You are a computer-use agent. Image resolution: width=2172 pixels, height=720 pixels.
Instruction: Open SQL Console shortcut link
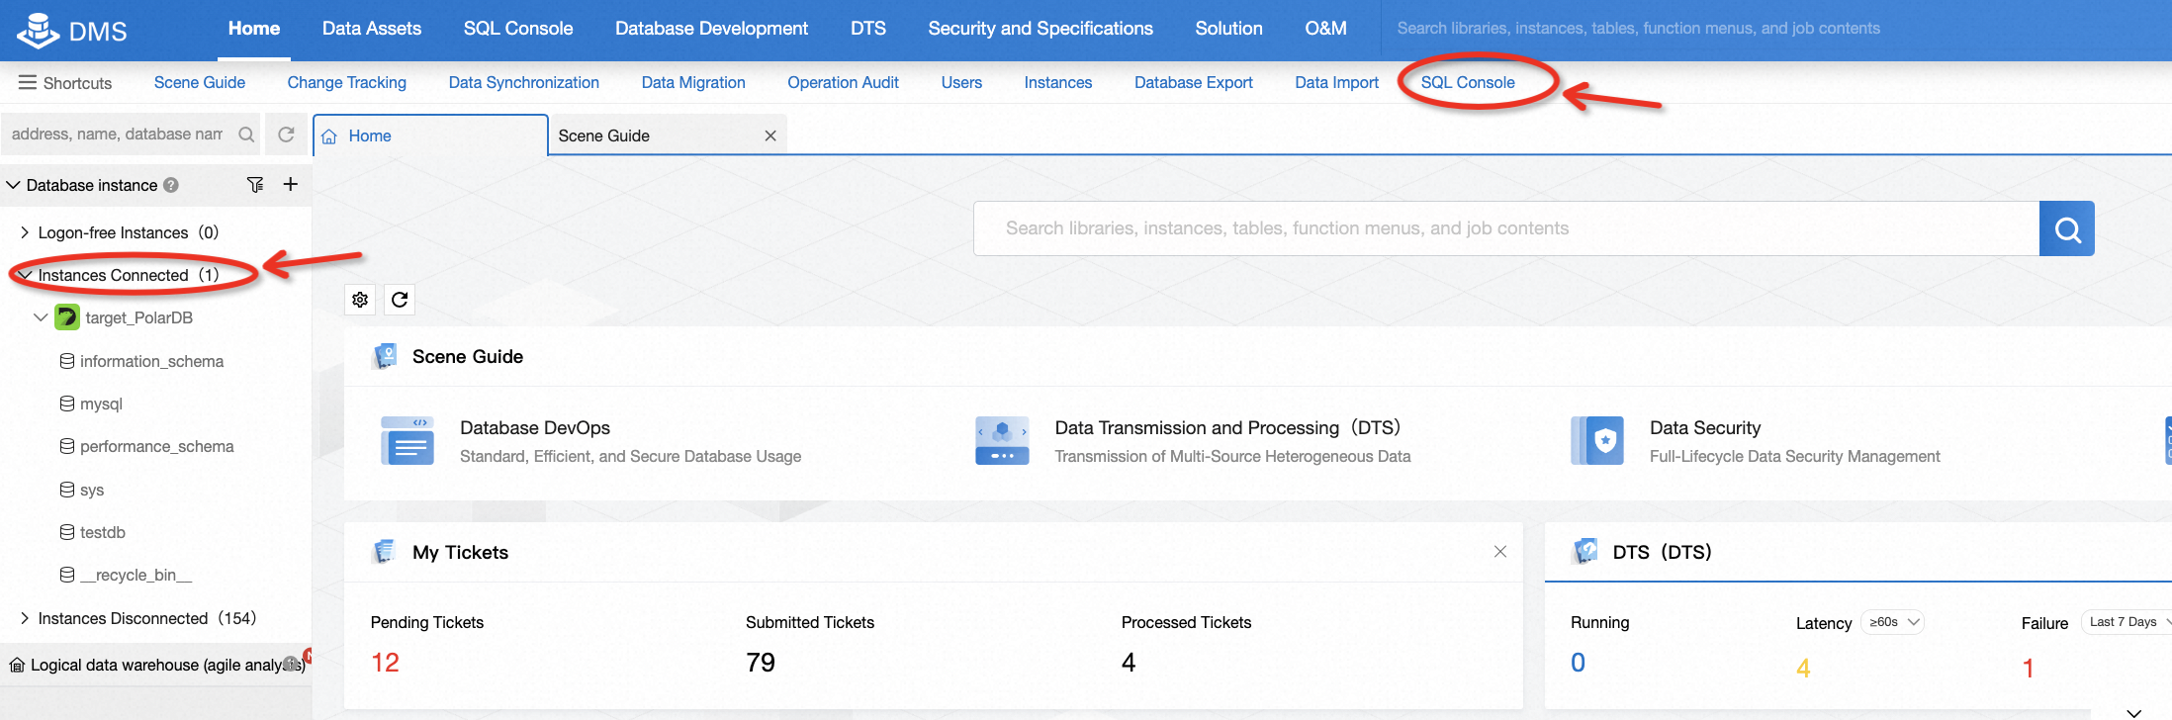[x=1468, y=82]
